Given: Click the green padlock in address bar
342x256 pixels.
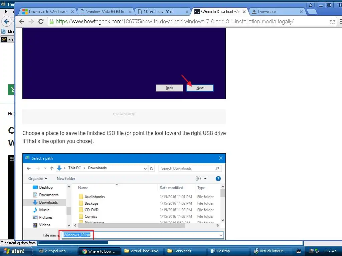Looking at the screenshot, I should pyautogui.click(x=51, y=22).
